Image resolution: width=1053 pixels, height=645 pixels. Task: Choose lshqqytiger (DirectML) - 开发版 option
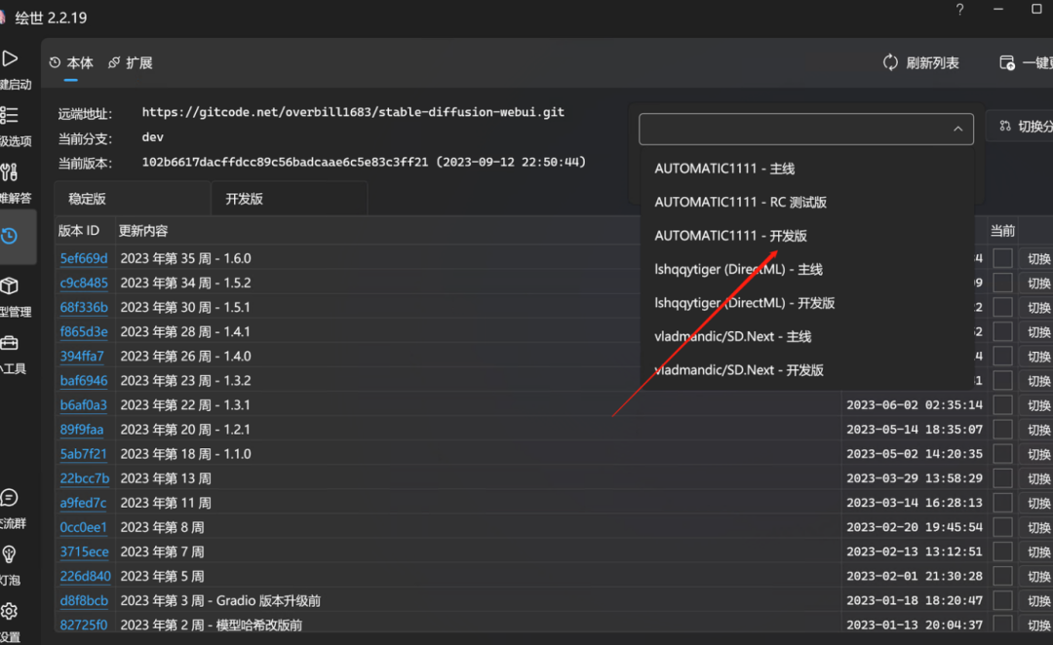[x=806, y=303]
